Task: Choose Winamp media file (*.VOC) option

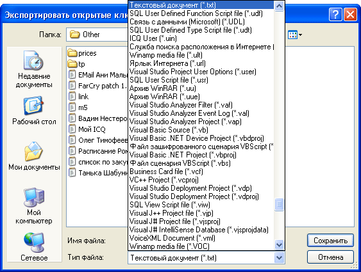Action: pos(201,246)
